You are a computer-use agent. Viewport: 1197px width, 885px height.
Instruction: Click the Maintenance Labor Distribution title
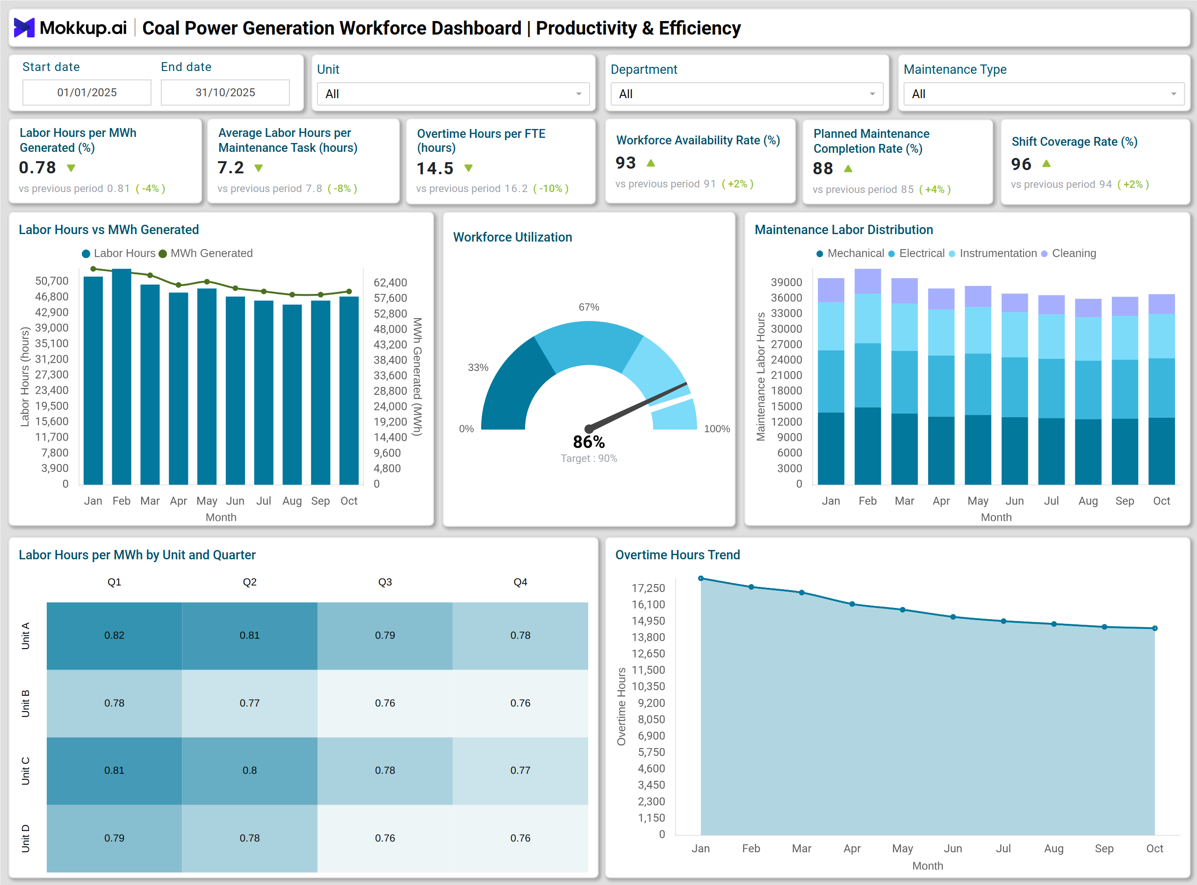pos(843,230)
